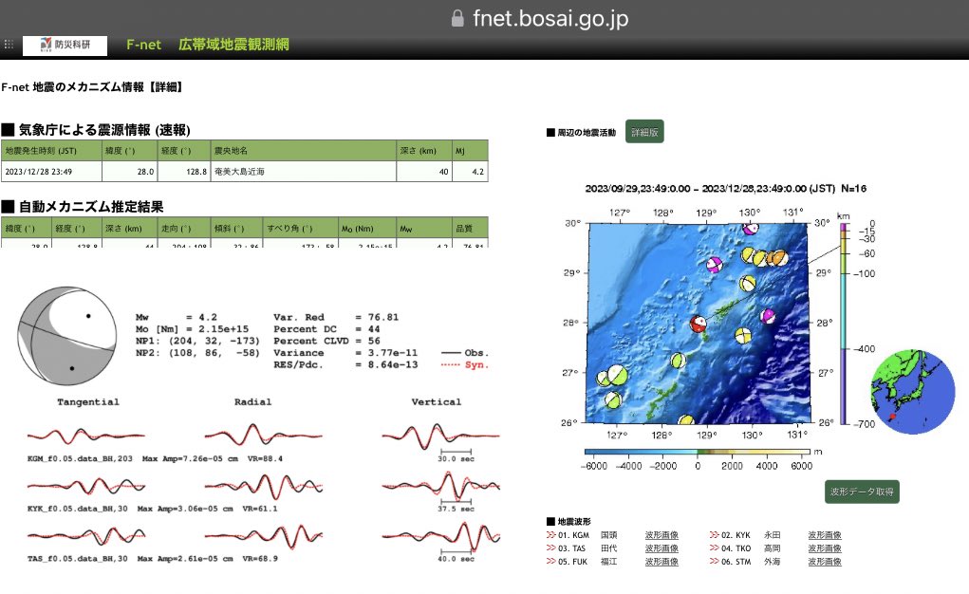Click the large gray focal mechanism beachball

[x=66, y=336]
